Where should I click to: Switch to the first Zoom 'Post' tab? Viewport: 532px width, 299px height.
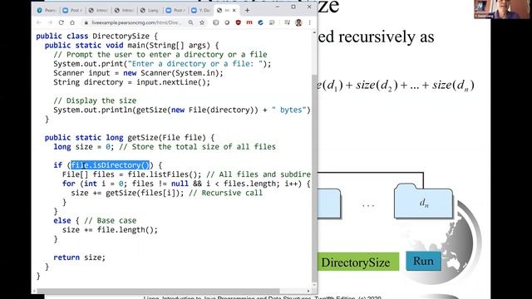point(72,11)
